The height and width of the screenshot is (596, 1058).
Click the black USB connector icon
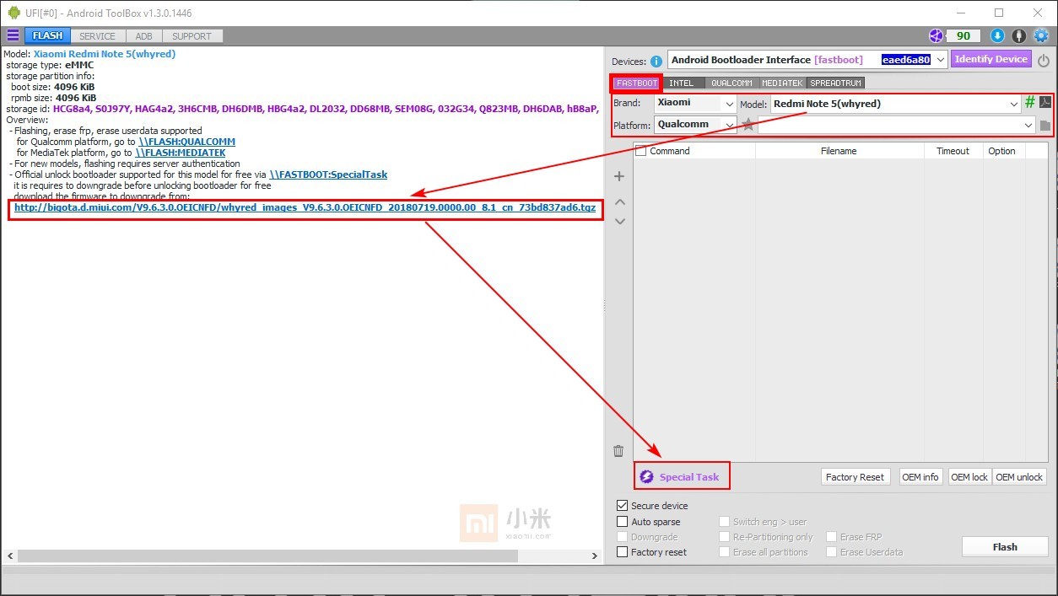click(1019, 35)
